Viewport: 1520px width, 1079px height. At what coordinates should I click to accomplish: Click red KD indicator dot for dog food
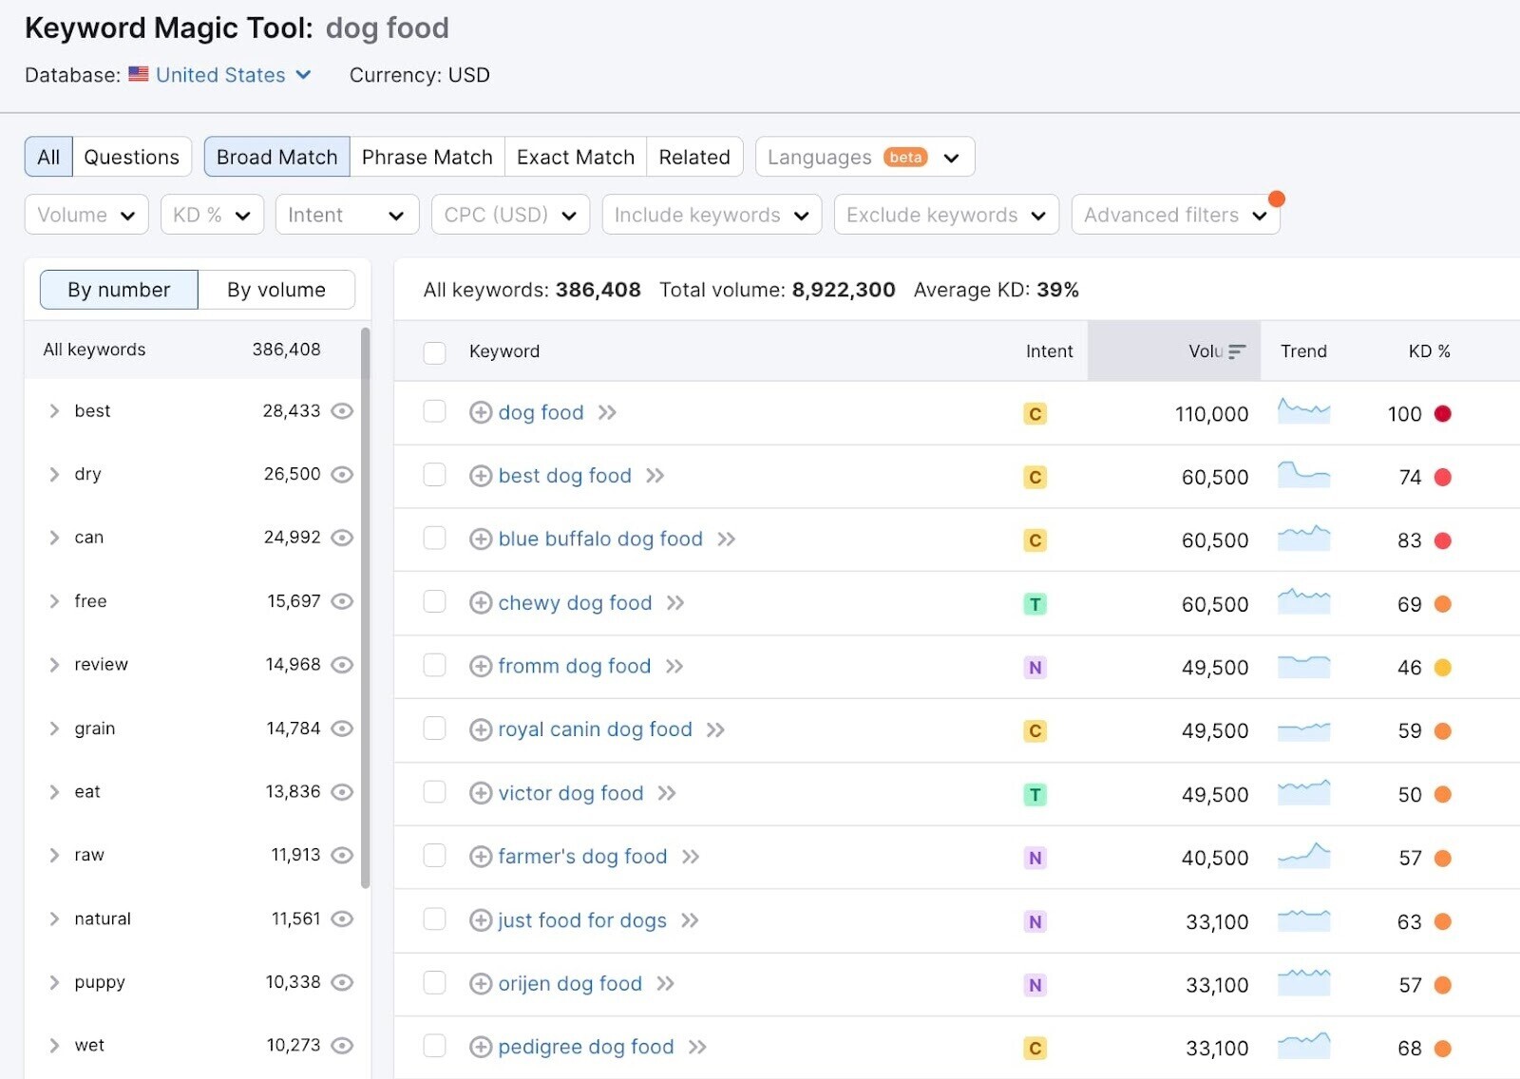(x=1442, y=413)
